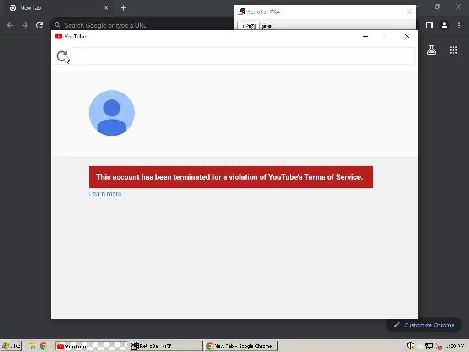
Task: Close the RetroBar properties window
Action: pos(409,11)
